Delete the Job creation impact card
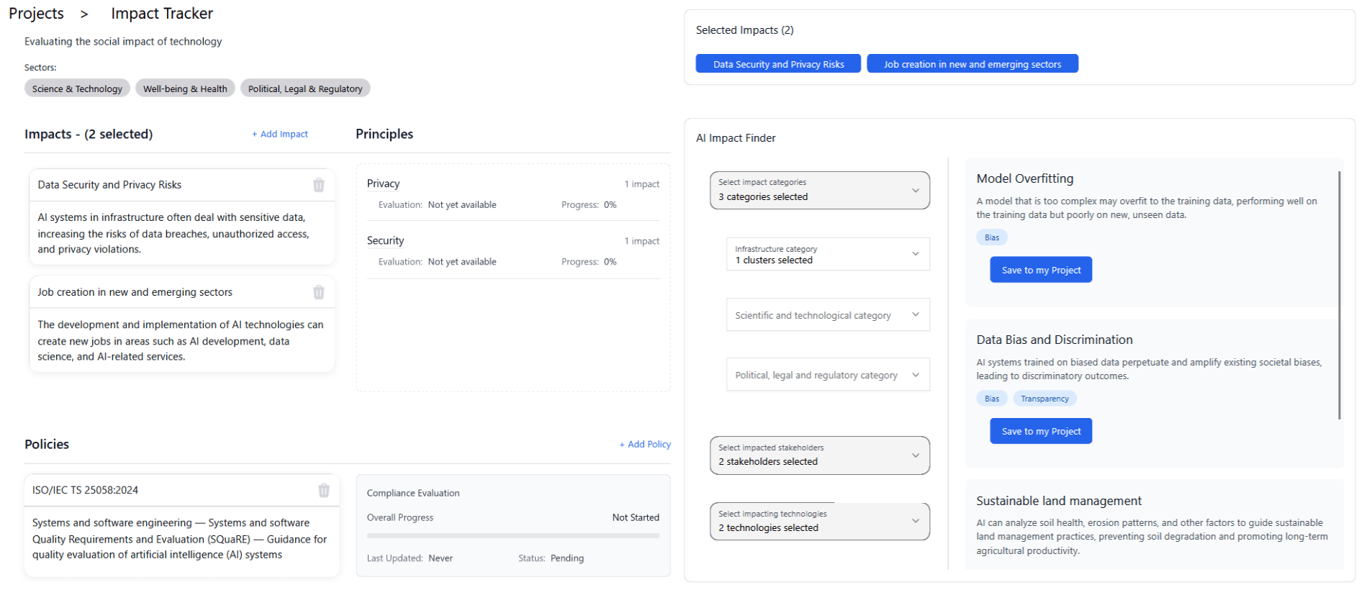The height and width of the screenshot is (590, 1367). pos(319,292)
